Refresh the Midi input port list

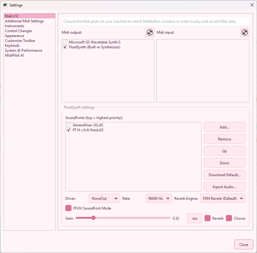(244, 32)
